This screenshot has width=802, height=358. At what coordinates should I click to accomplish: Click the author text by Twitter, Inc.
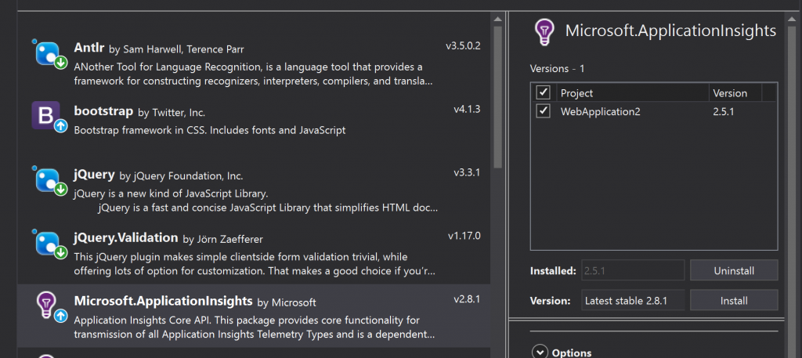[x=172, y=113]
